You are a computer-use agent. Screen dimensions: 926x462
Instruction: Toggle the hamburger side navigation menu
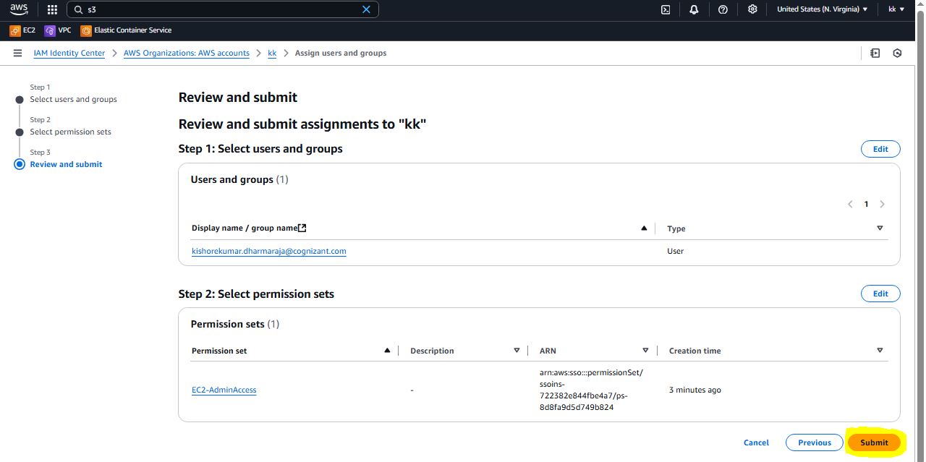[17, 54]
